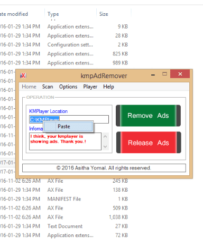Select the MANIFEST File row in Explorer
Image resolution: width=203 pixels, height=245 pixels.
[x=64, y=199]
